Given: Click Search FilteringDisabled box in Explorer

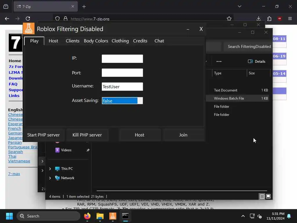Looking at the screenshot, I should pyautogui.click(x=248, y=46).
